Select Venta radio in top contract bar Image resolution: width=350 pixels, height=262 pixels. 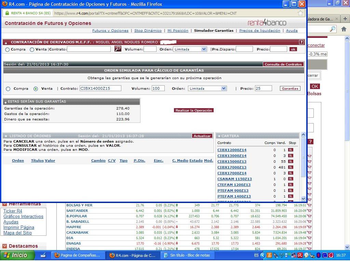pyautogui.click(x=32, y=50)
